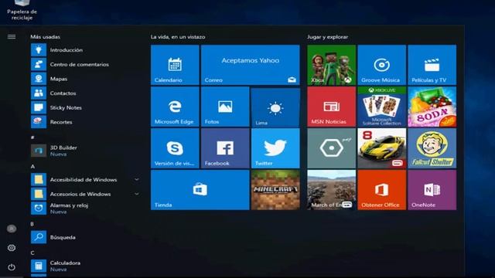This screenshot has width=495, height=278.
Task: Open Obtener Office tile
Action: point(381,190)
